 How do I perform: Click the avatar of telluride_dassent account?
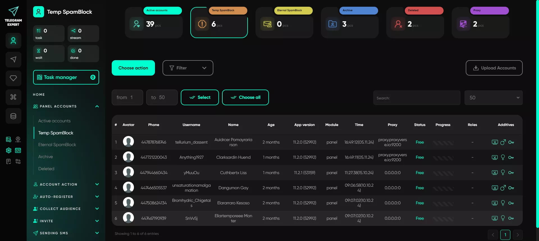pos(128,142)
